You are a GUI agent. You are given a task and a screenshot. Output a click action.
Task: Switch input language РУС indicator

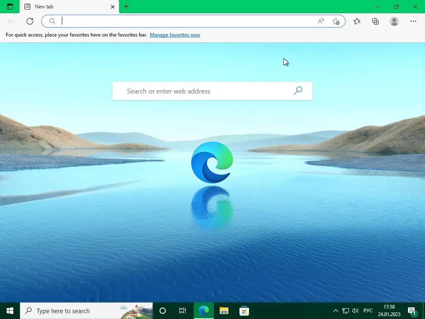click(368, 311)
